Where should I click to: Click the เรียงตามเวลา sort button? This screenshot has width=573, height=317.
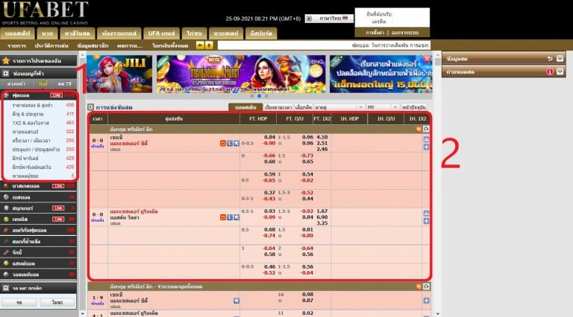tap(278, 107)
